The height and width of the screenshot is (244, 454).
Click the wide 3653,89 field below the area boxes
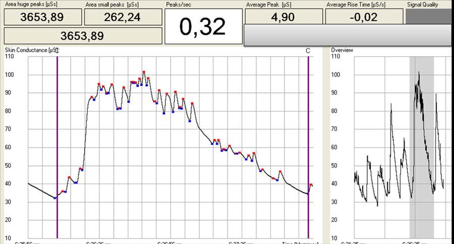[x=83, y=36]
